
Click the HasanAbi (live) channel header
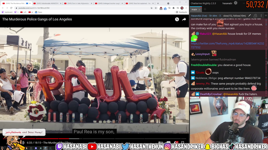point(206,16)
